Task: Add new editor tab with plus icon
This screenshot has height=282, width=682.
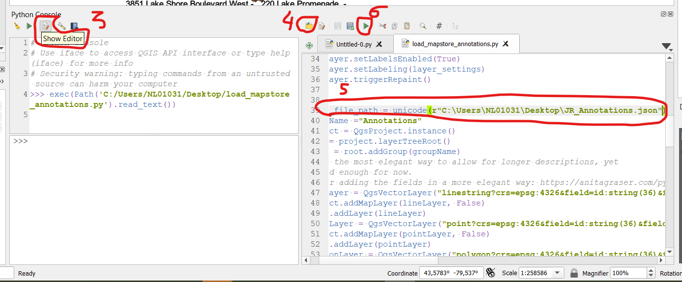Action: [x=309, y=46]
